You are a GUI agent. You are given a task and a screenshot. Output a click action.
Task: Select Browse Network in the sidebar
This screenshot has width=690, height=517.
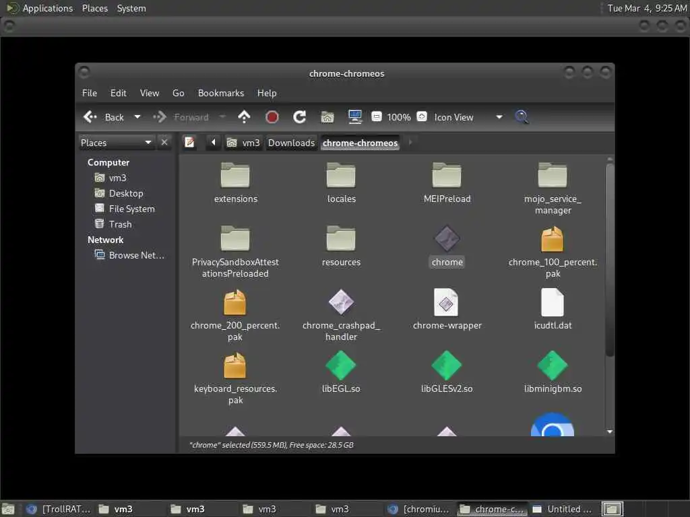click(x=130, y=255)
